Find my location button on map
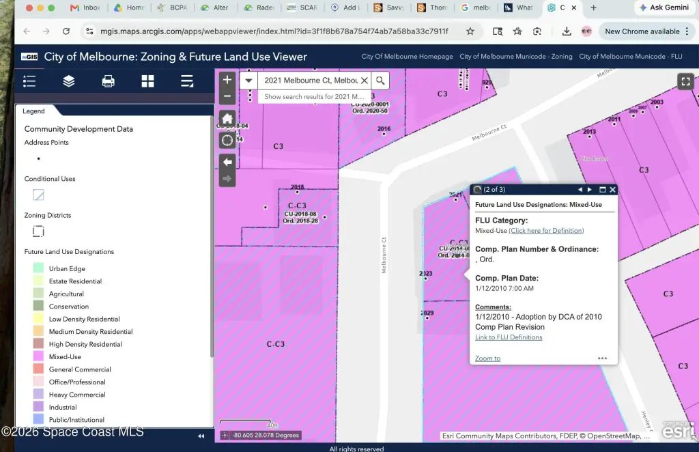699x452 pixels. point(227,141)
